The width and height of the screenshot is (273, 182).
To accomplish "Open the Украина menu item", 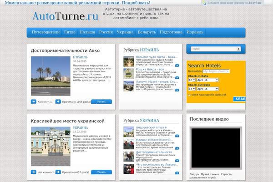I will [125, 32].
